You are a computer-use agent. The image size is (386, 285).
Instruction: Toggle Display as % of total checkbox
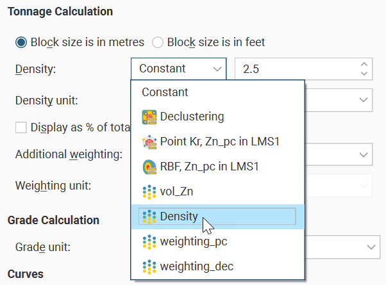pyautogui.click(x=21, y=127)
